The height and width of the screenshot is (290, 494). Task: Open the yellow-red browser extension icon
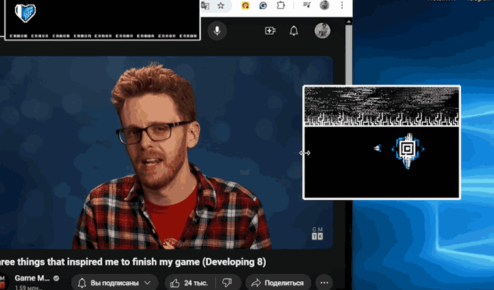tap(246, 5)
